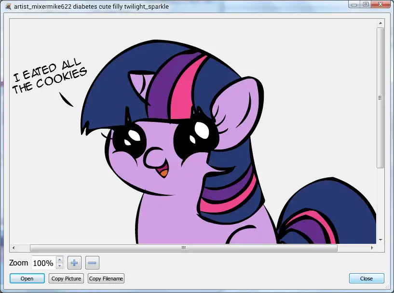
Task: Open an image with Open button
Action: 27,279
